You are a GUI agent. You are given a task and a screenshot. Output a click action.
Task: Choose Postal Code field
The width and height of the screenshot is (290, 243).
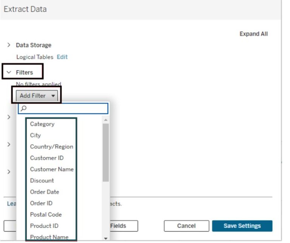click(x=46, y=215)
